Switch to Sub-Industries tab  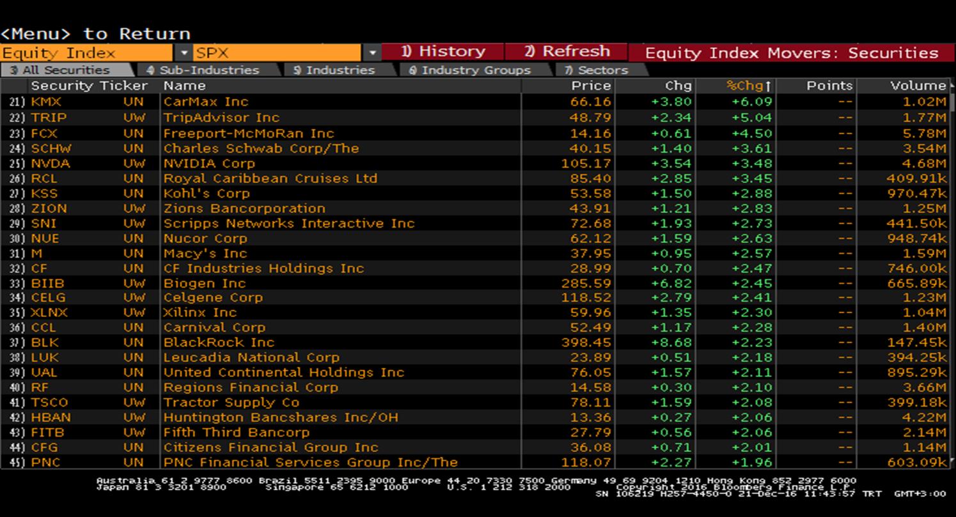tap(203, 70)
